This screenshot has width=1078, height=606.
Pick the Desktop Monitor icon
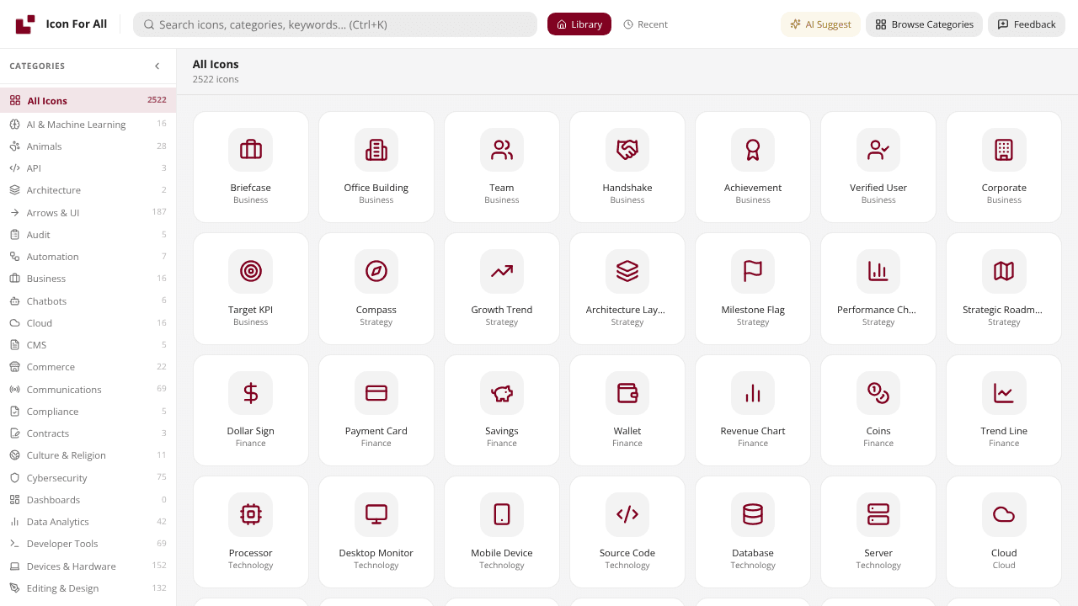click(376, 532)
